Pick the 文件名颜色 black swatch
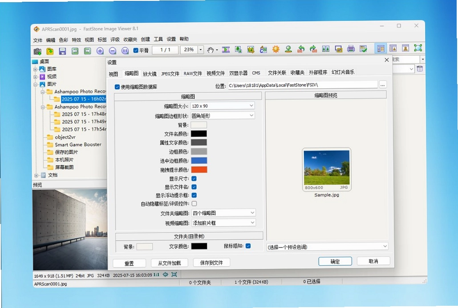The image size is (458, 308). point(199,134)
